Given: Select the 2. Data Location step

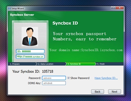Looking at the screenshot, I should tap(51, 64).
